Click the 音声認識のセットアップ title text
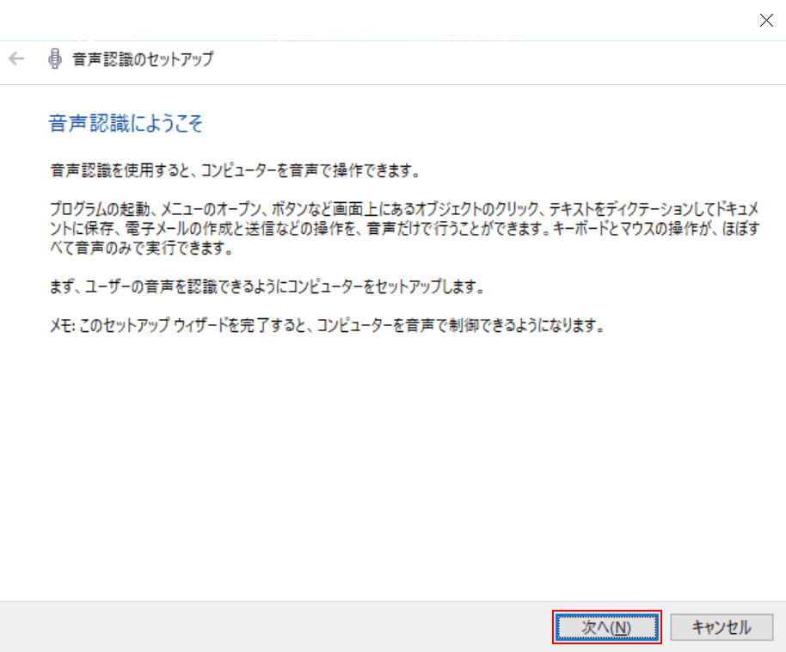The image size is (786, 652). point(143,59)
